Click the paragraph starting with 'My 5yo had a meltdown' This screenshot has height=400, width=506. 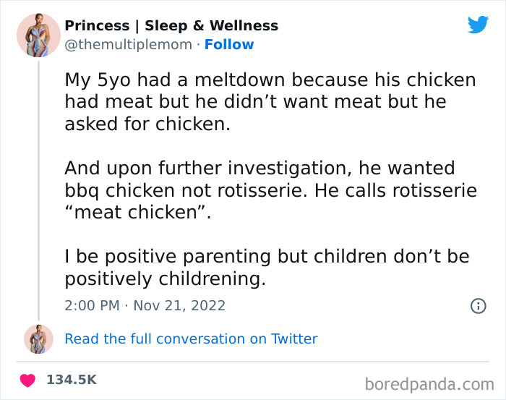(269, 102)
